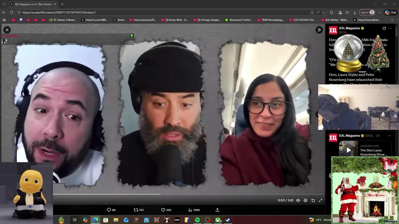
Task: Open the Twitch bookmark icon in favorites bar
Action: pyautogui.click(x=21, y=20)
